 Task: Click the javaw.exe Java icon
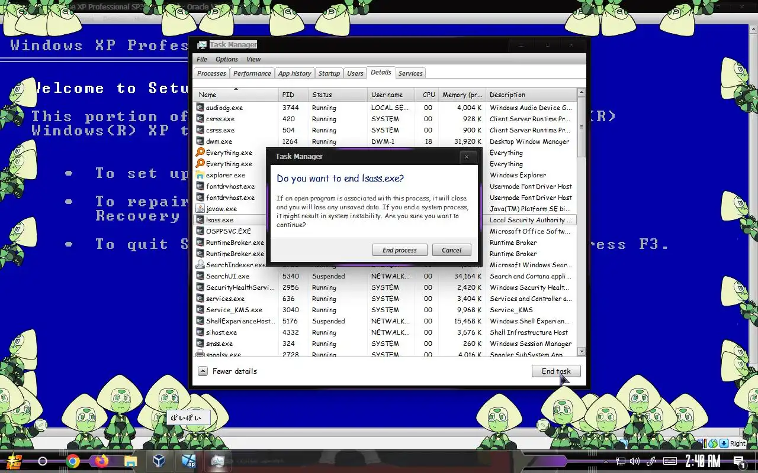tap(200, 209)
